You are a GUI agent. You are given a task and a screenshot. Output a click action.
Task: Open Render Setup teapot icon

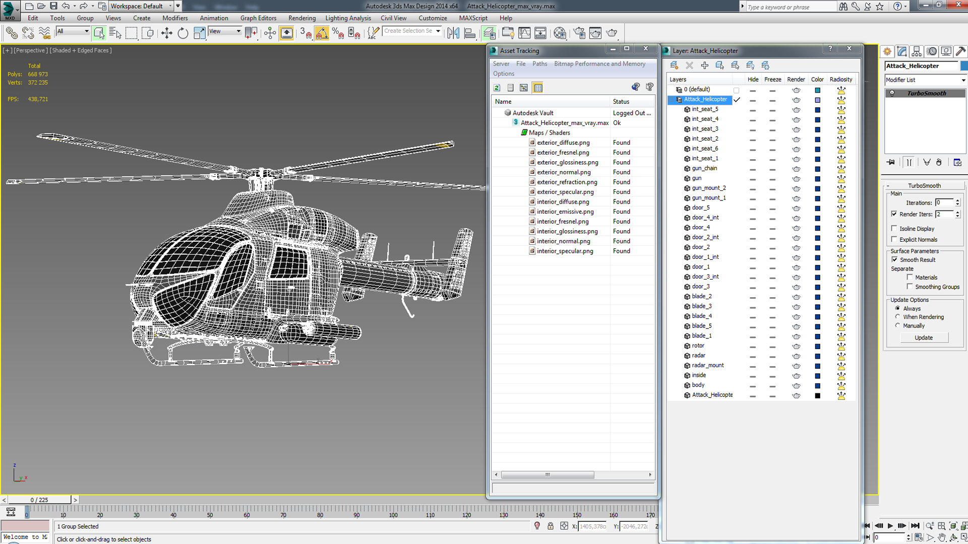click(x=579, y=33)
